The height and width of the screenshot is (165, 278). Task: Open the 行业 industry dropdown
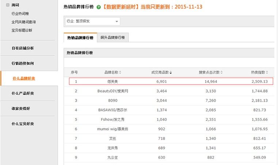point(92,21)
